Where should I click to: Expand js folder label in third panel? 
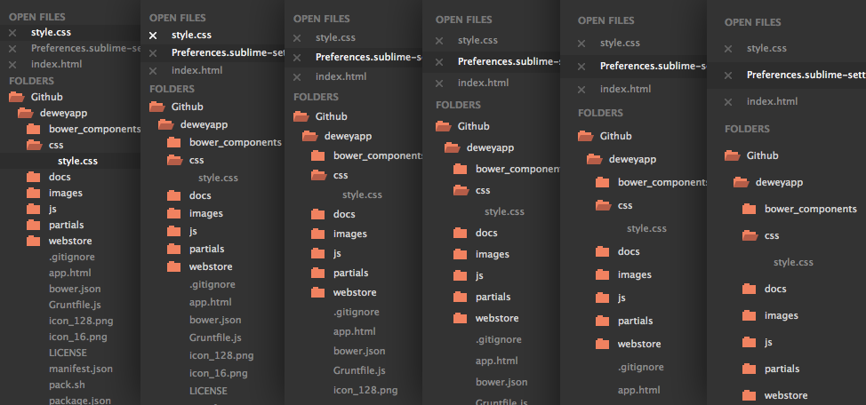[x=338, y=254]
